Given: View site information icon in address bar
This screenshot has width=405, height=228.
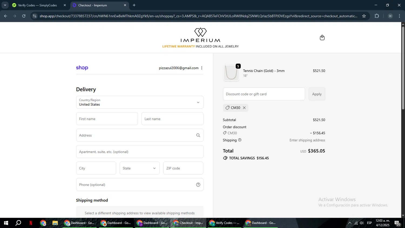Looking at the screenshot, I should pyautogui.click(x=34, y=16).
